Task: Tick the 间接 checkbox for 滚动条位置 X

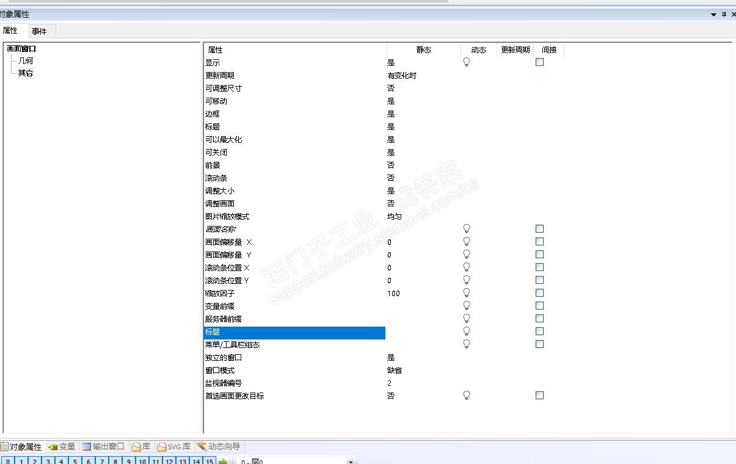Action: pos(539,267)
